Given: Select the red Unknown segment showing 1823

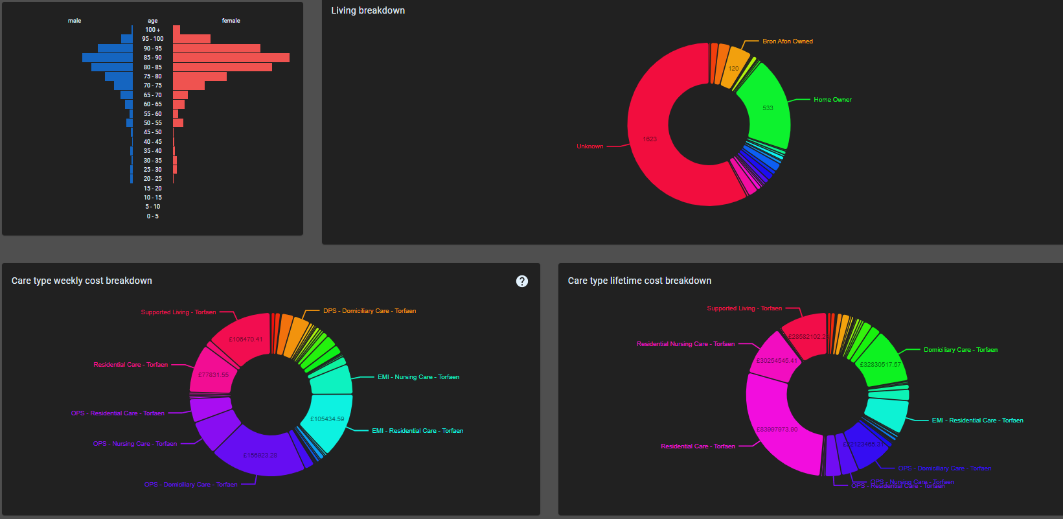Looking at the screenshot, I should click(x=650, y=139).
